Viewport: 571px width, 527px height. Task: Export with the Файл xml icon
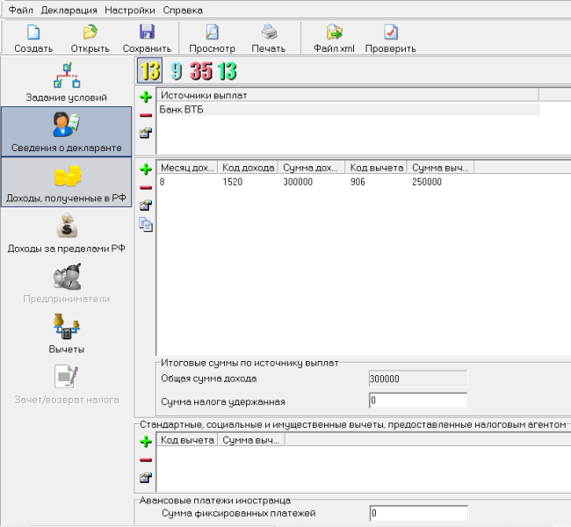point(334,33)
